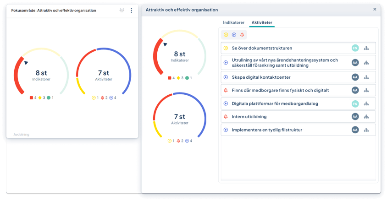Open the three-dot menu on Fokusområde card

click(132, 11)
